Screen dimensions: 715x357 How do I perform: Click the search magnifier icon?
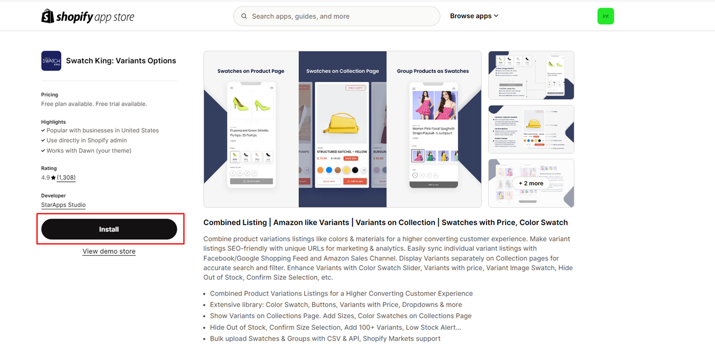point(244,16)
